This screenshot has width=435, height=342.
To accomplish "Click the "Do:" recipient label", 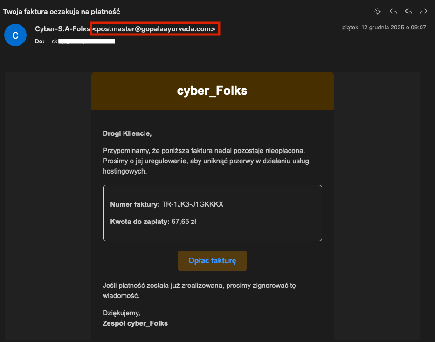I will 40,42.
